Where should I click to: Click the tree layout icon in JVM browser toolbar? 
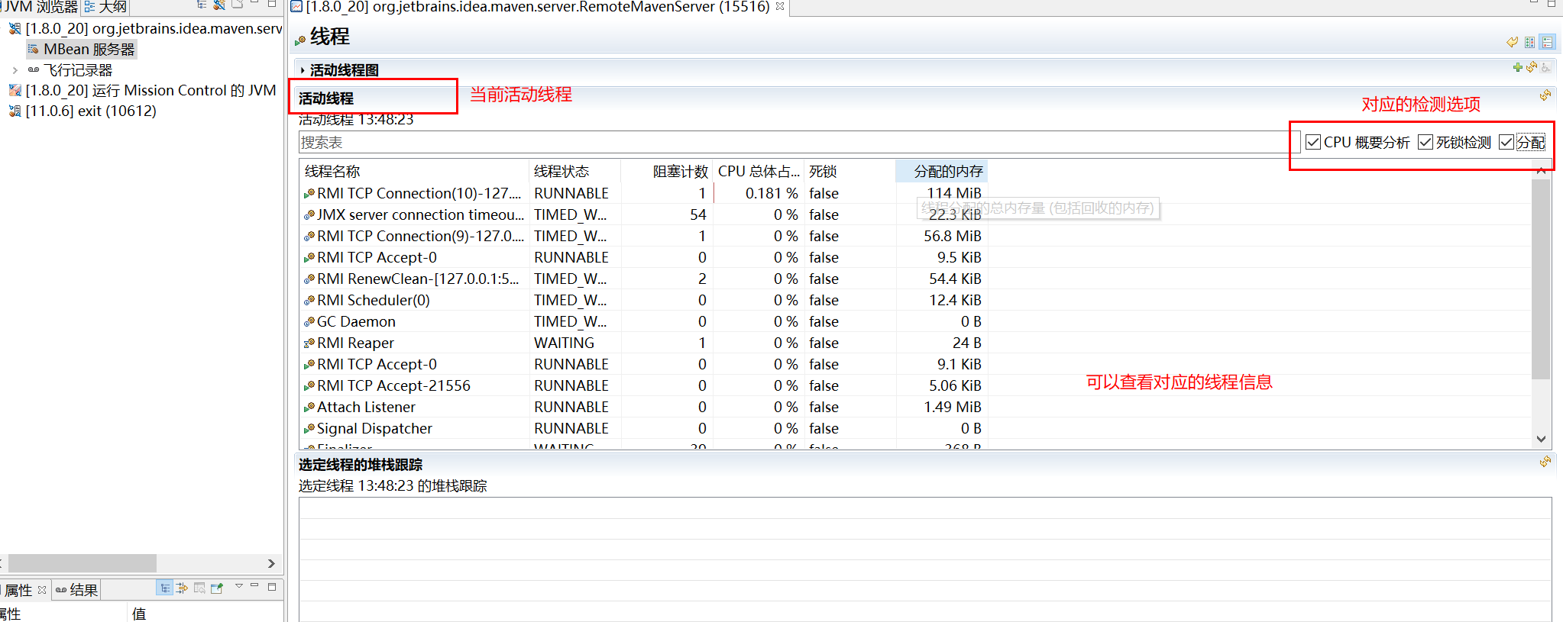[x=202, y=5]
